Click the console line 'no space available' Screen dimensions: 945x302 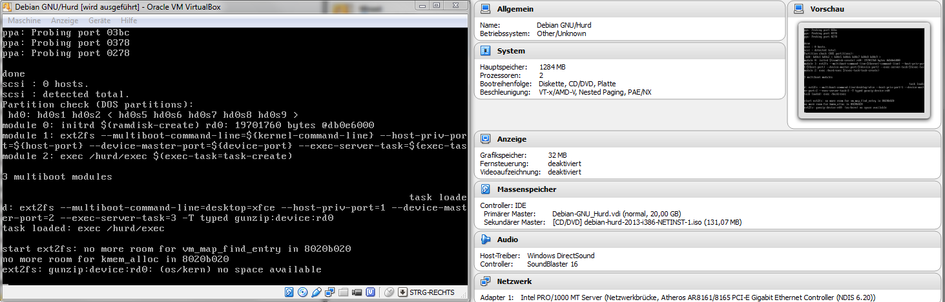(x=161, y=269)
